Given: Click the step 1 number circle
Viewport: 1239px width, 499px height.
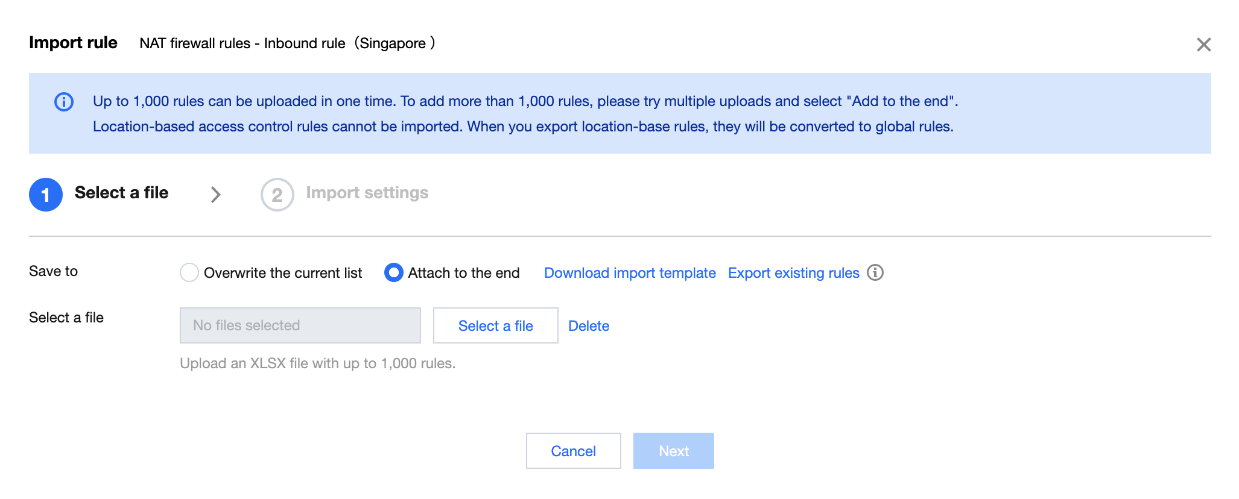Looking at the screenshot, I should (46, 195).
